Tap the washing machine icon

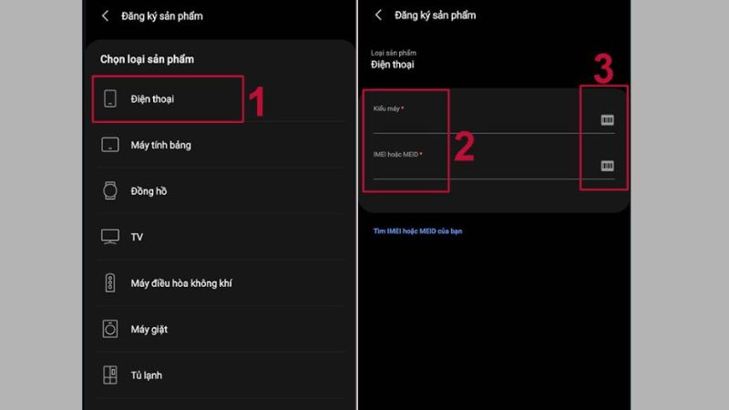(110, 329)
